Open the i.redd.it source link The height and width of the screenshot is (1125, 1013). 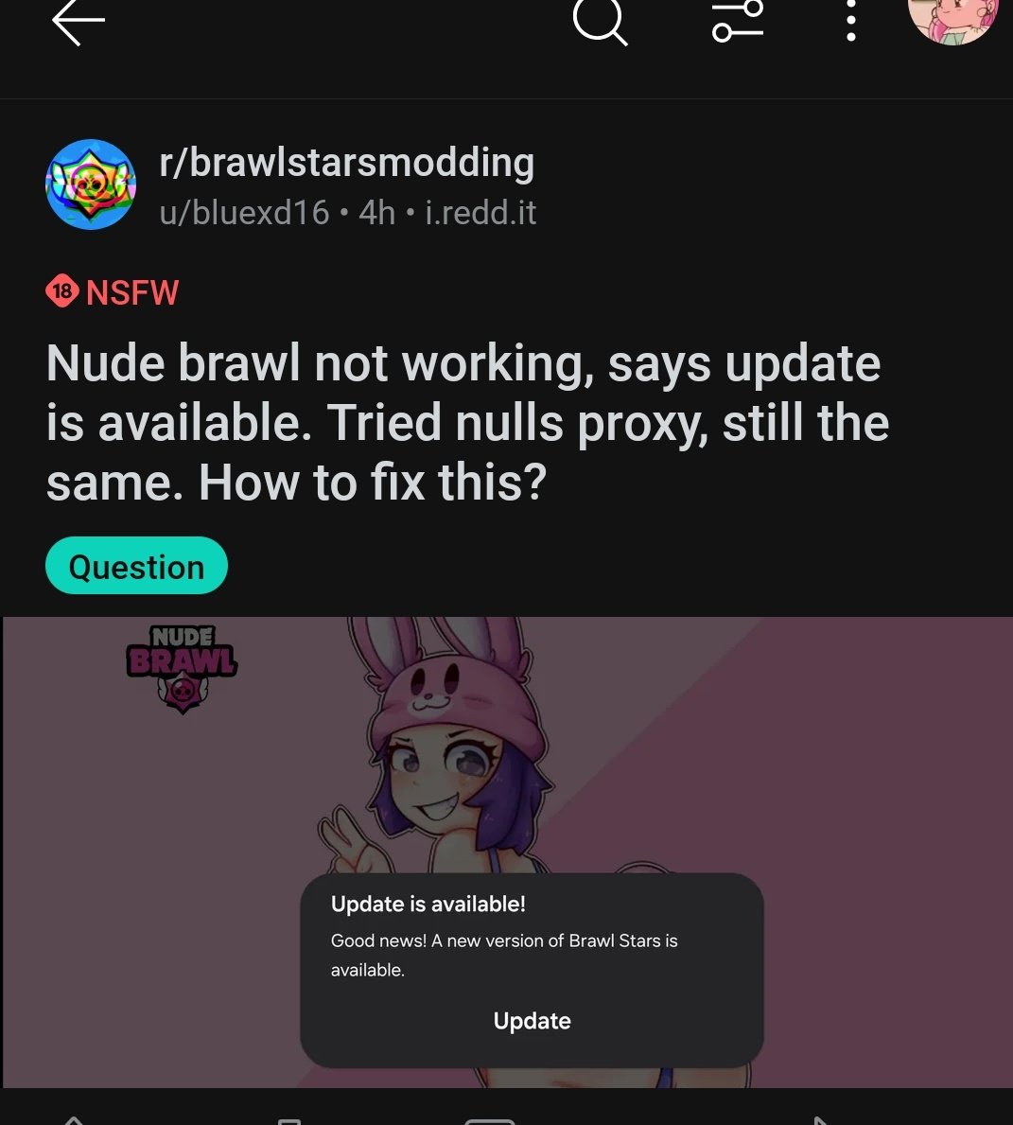pyautogui.click(x=480, y=212)
